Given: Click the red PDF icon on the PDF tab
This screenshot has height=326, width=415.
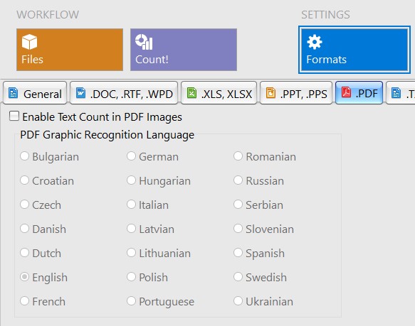Looking at the screenshot, I should pos(346,93).
